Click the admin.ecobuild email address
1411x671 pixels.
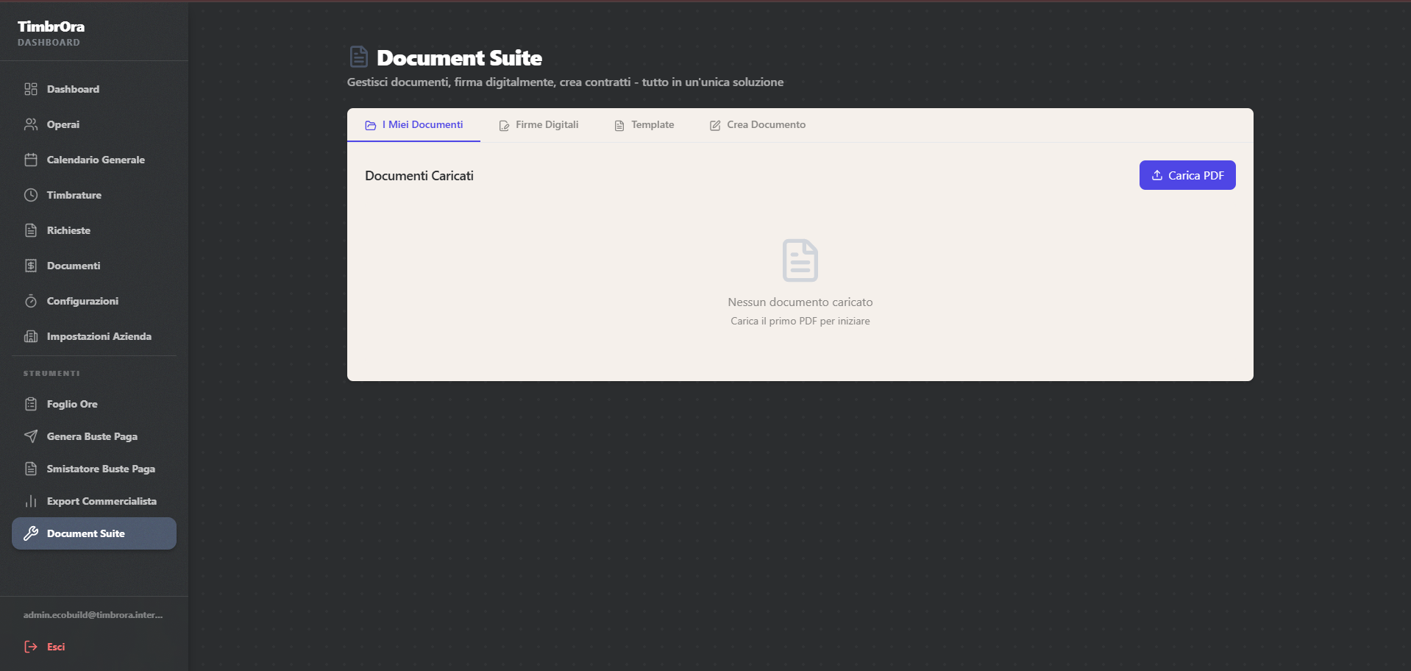[93, 614]
